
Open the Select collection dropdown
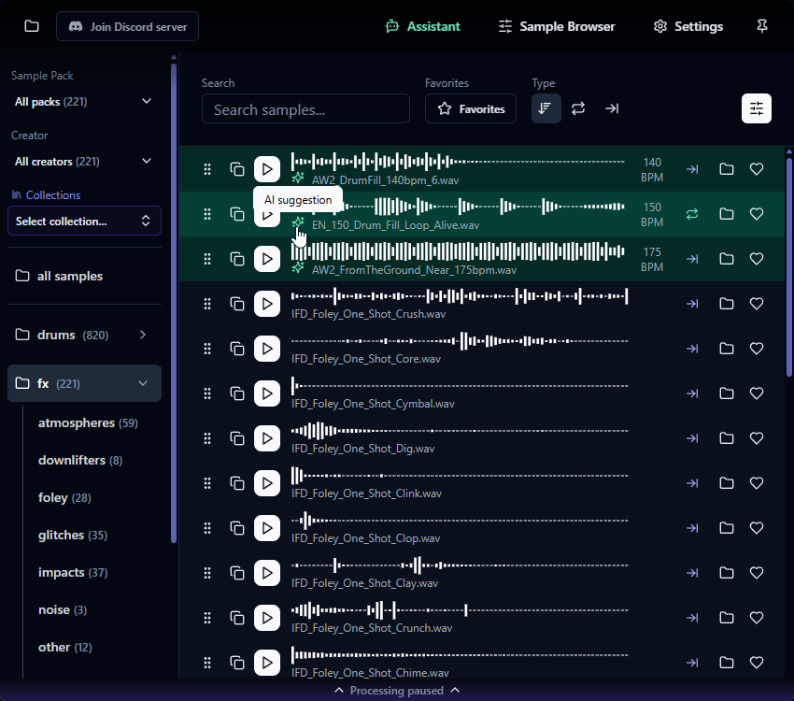84,221
